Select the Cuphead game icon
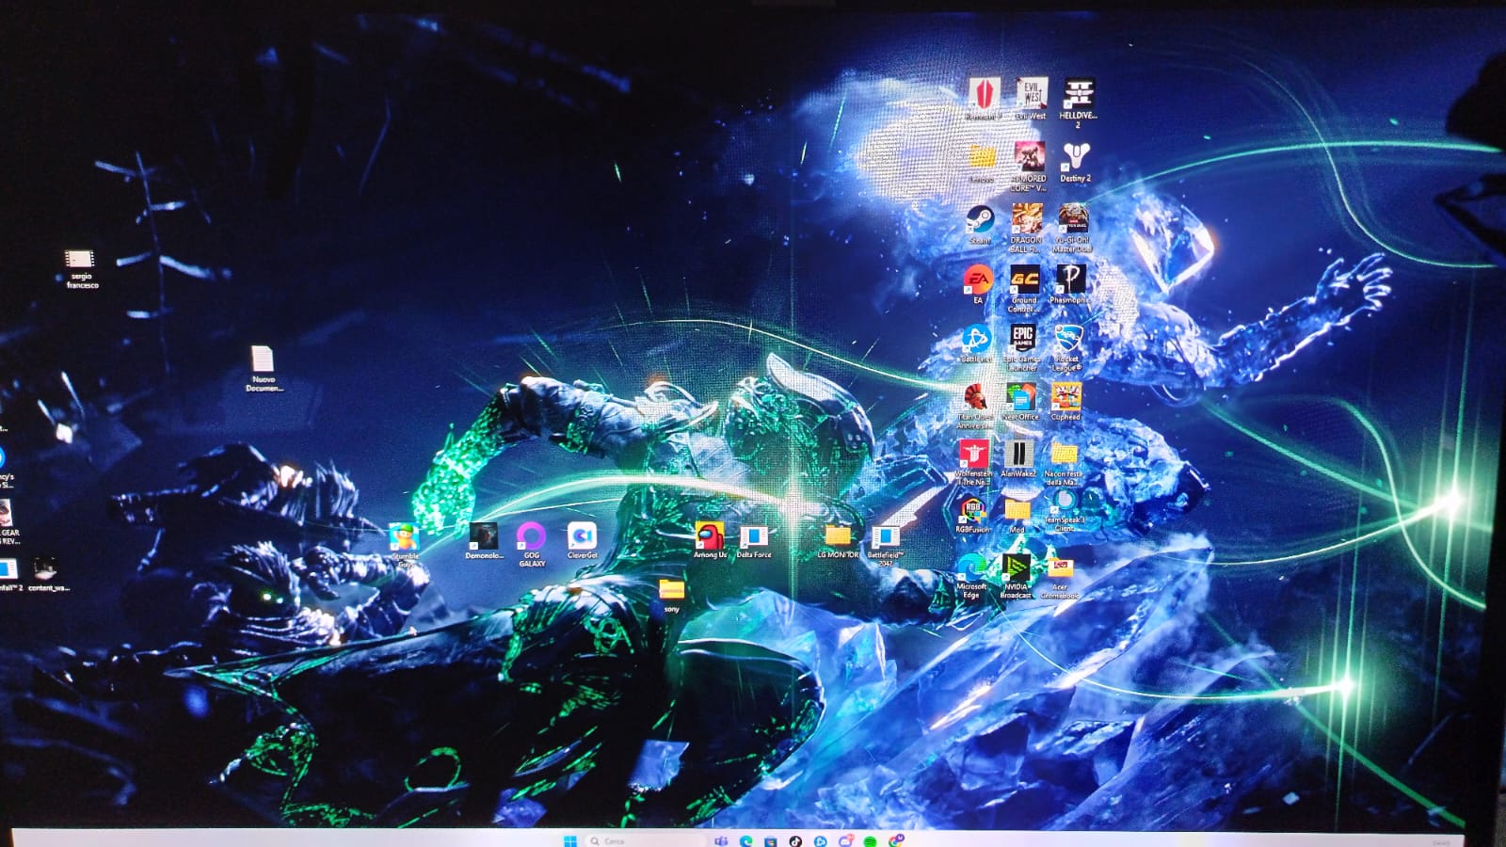 1065,397
